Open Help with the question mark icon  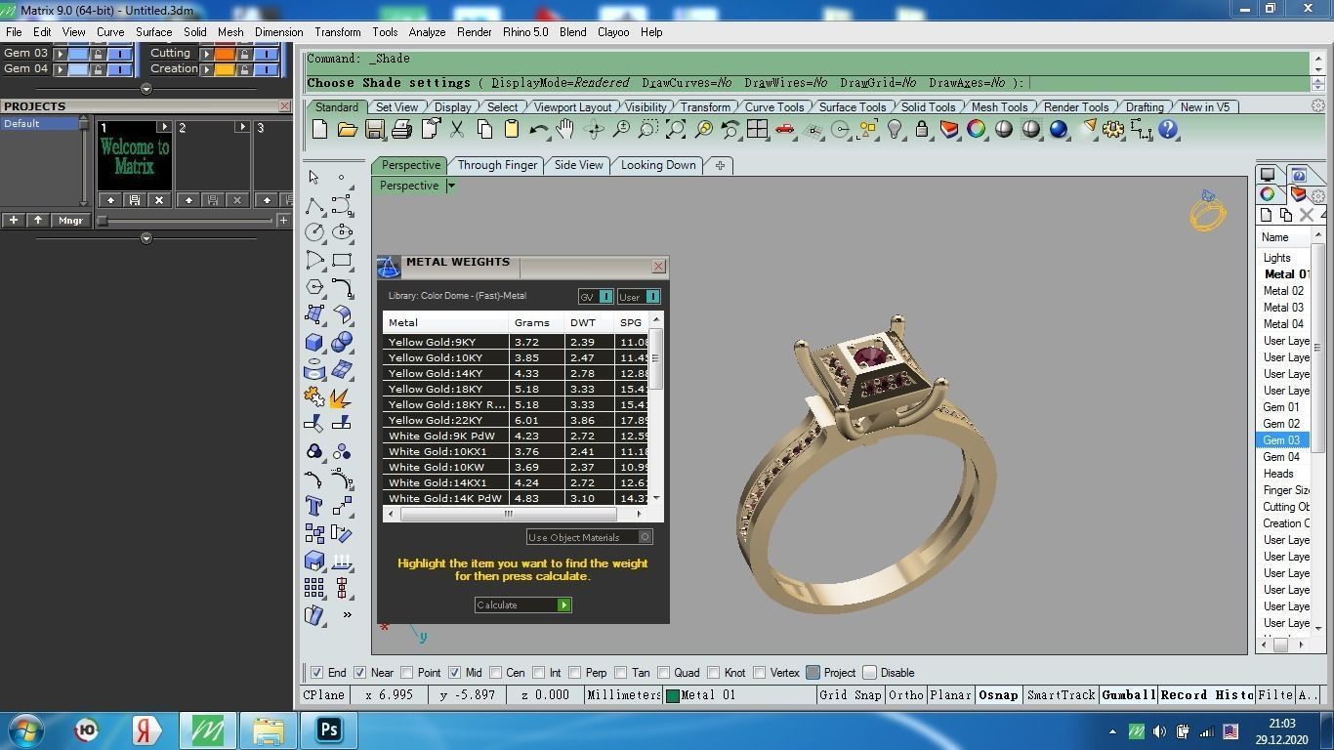(1168, 129)
